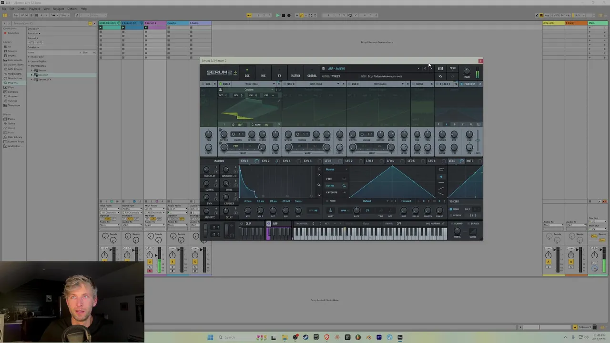Save the Serum preset with the disk icon

323,68
